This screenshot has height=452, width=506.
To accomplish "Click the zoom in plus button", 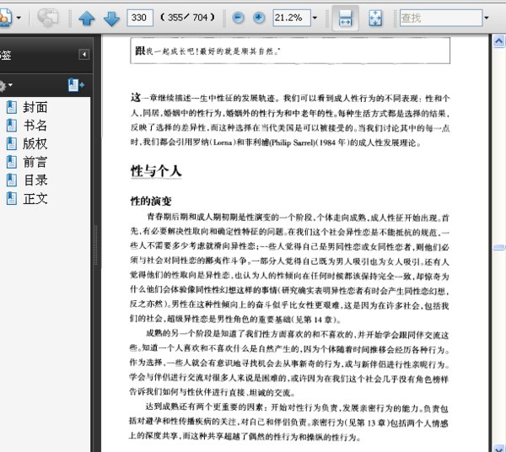I will [259, 18].
